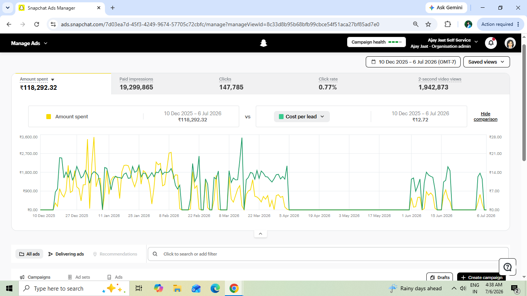This screenshot has width=527, height=296.
Task: Show hidden system tray icons
Action: pyautogui.click(x=454, y=288)
